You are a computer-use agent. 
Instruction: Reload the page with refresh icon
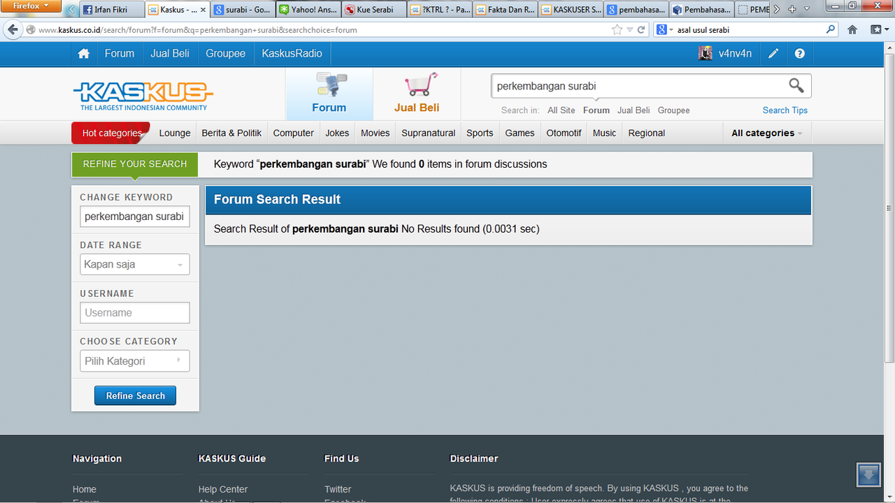click(x=641, y=30)
